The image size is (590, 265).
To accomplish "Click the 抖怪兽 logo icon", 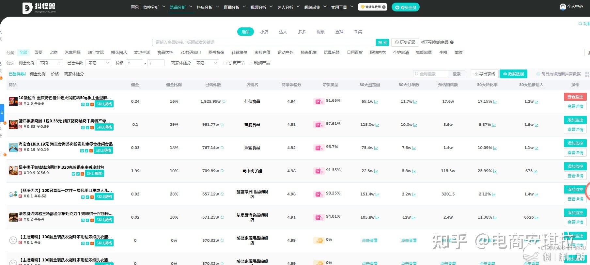I will (27, 8).
